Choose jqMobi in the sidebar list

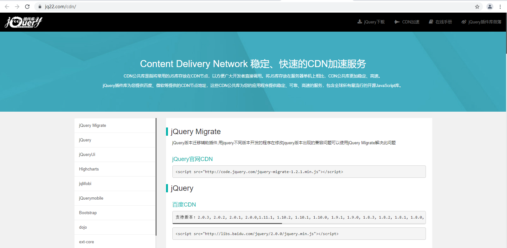(x=115, y=184)
